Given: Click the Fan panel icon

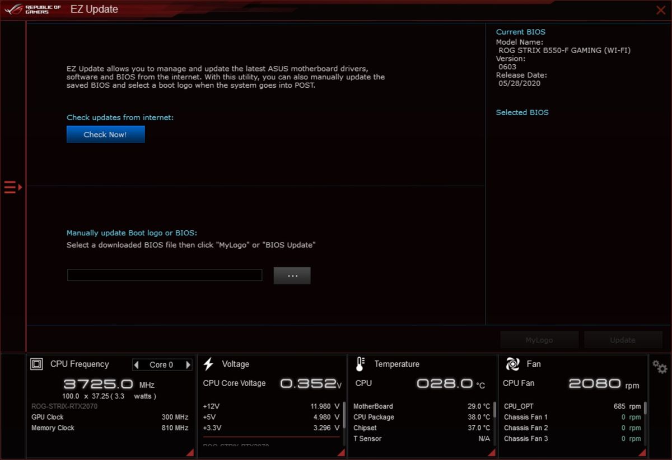Looking at the screenshot, I should [512, 364].
